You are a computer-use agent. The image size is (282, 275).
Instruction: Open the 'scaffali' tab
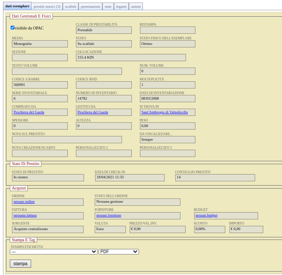[70, 6]
